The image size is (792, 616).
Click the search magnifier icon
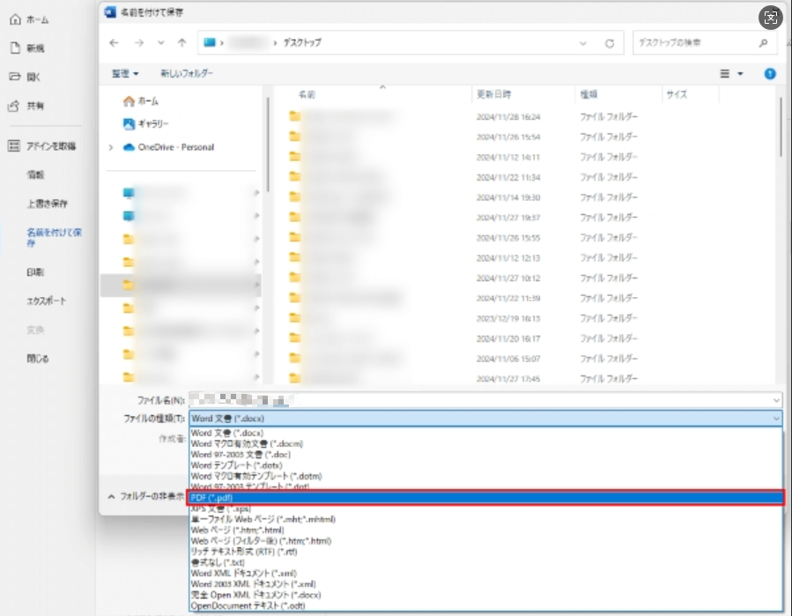pyautogui.click(x=763, y=42)
